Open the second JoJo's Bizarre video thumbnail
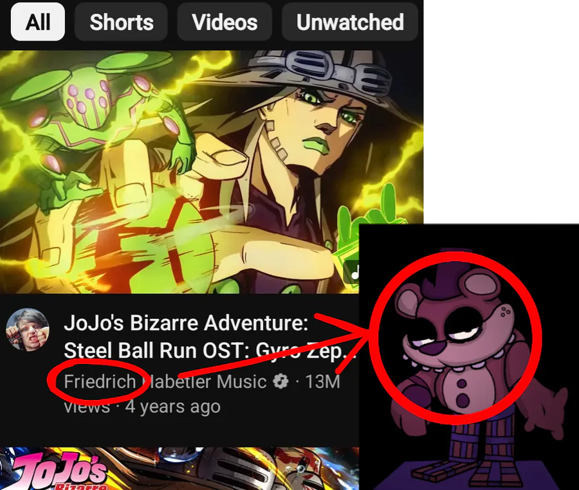The height and width of the screenshot is (490, 579). pos(179,469)
